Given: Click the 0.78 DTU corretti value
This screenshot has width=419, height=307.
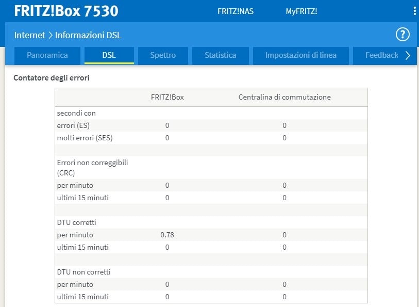Looking at the screenshot, I should (167, 235).
